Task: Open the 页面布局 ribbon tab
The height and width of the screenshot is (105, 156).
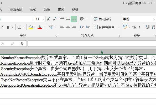Action: click(x=16, y=10)
